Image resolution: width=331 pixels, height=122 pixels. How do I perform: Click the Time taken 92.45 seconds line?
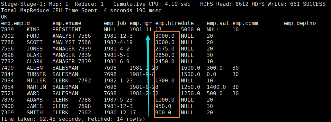click(x=73, y=119)
